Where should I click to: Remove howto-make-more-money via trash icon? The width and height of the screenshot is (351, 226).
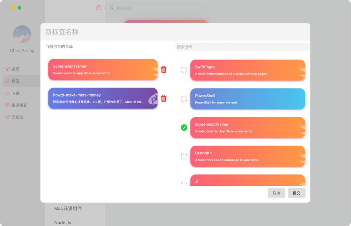pos(163,98)
